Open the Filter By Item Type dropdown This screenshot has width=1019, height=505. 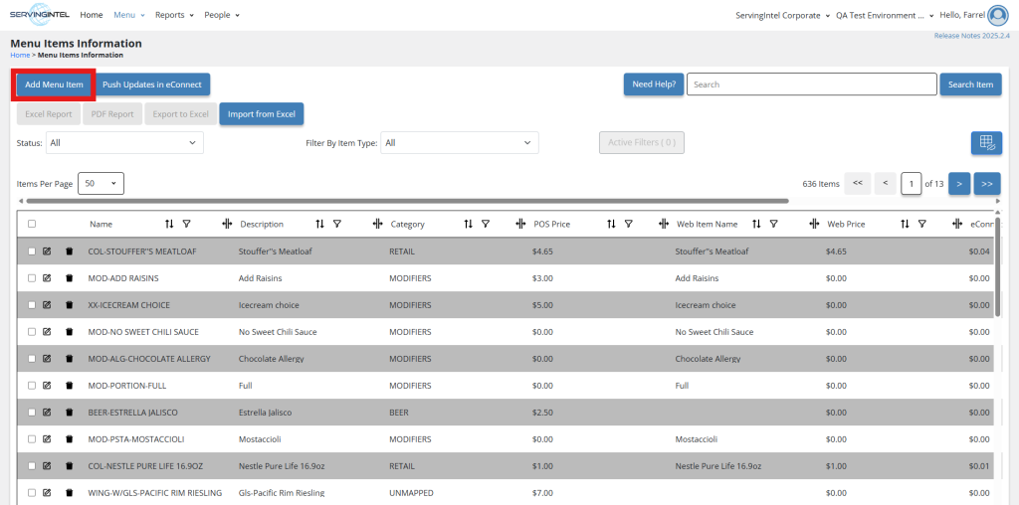click(460, 143)
